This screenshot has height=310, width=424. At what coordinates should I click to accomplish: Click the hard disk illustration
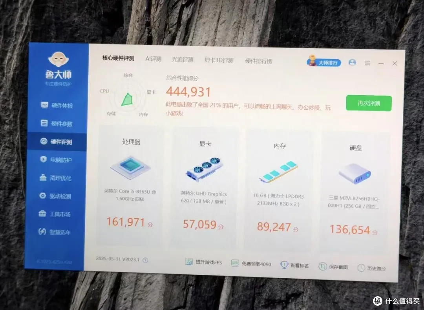(355, 174)
